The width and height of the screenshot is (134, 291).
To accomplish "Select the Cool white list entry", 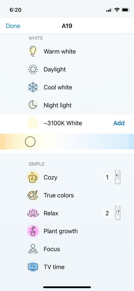I will point(67,87).
